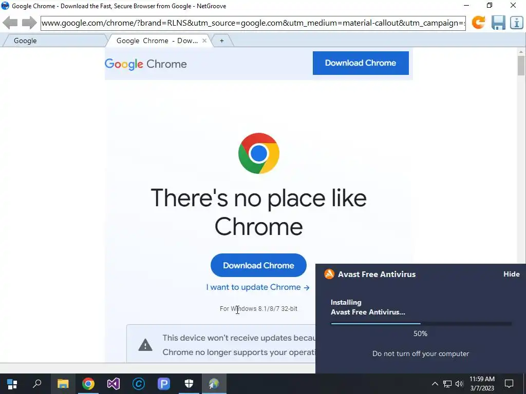Switch to the NetGroove taskbar icon
This screenshot has width=526, height=394.
click(214, 384)
